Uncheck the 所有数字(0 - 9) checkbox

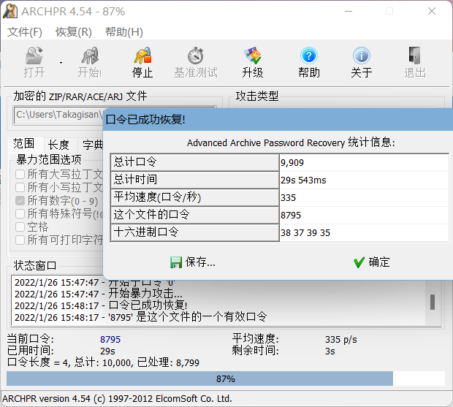coord(20,200)
